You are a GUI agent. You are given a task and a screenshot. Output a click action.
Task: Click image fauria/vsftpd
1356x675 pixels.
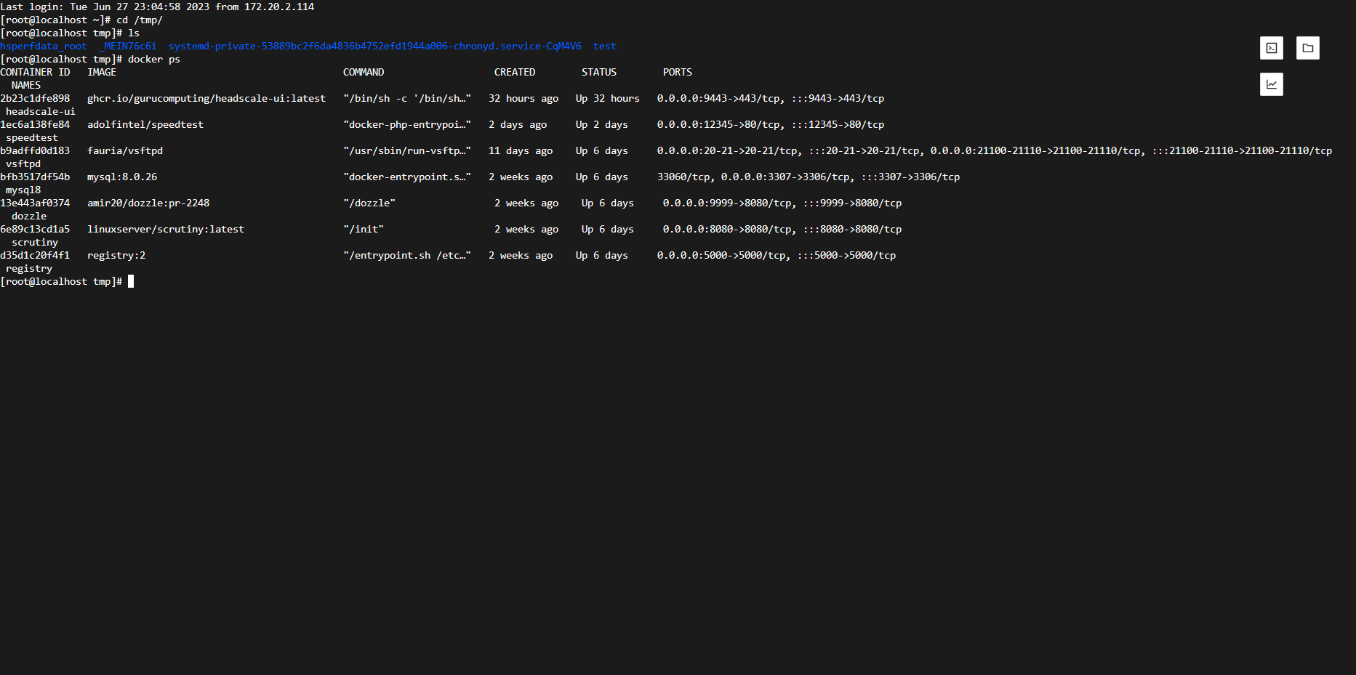[125, 150]
